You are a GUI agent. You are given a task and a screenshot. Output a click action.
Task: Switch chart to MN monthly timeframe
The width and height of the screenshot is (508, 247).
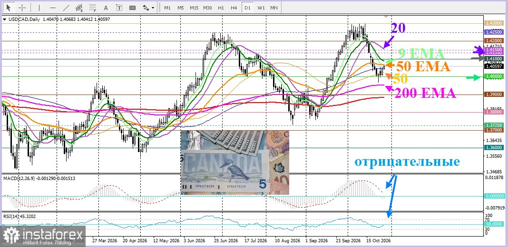pyautogui.click(x=274, y=8)
